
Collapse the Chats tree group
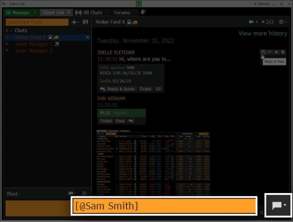tap(11, 31)
